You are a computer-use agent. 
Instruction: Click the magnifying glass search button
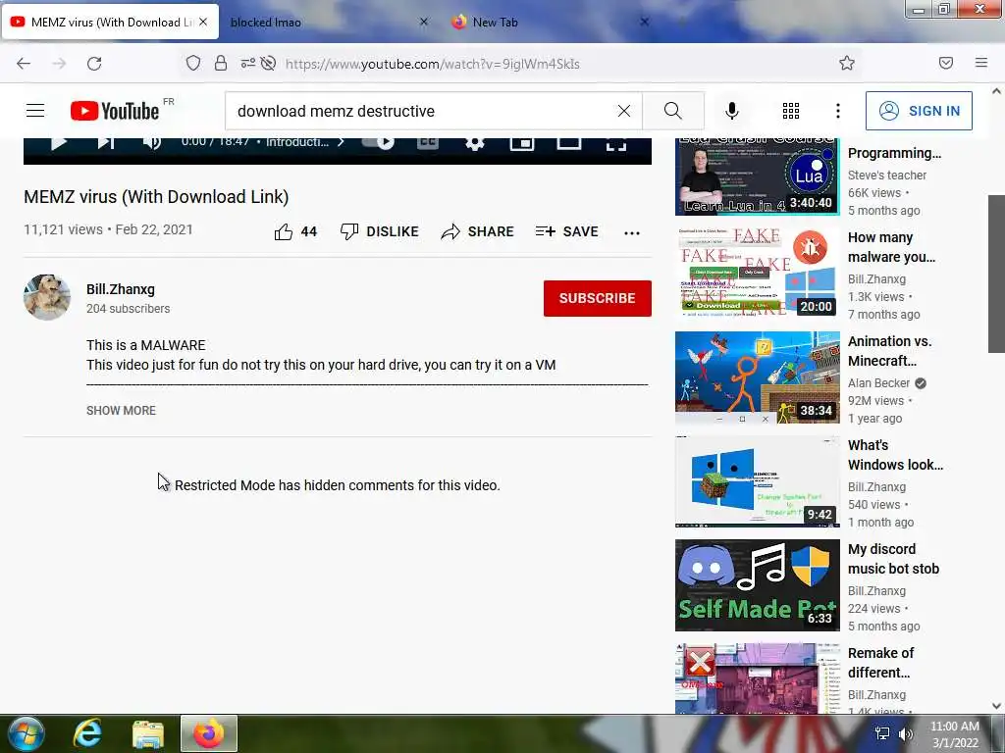[x=673, y=111]
